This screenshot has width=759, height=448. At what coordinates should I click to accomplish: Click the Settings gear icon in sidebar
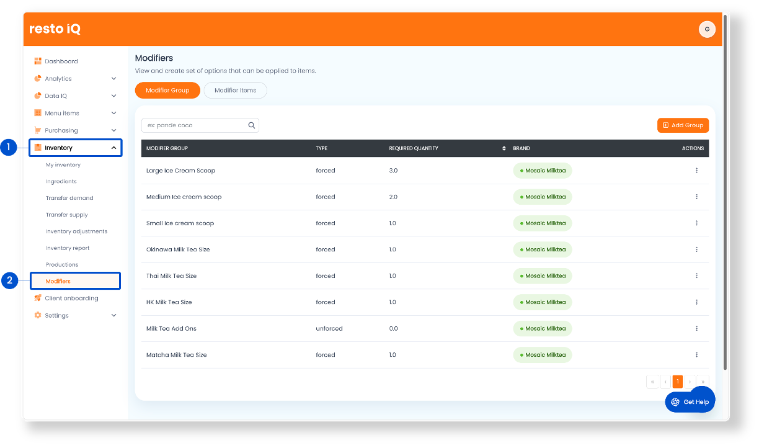click(x=38, y=315)
